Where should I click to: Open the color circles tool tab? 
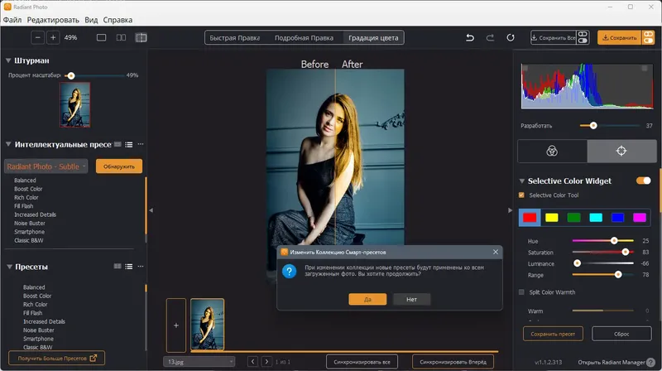tap(552, 151)
